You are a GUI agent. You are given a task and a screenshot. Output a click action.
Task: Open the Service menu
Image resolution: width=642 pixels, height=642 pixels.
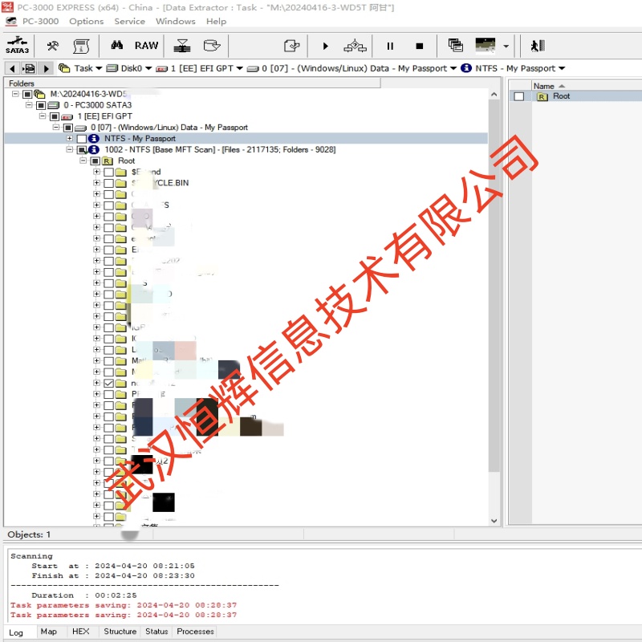pos(129,22)
